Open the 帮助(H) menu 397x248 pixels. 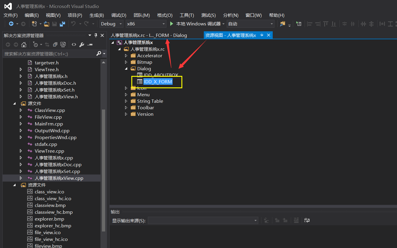tap(277, 15)
